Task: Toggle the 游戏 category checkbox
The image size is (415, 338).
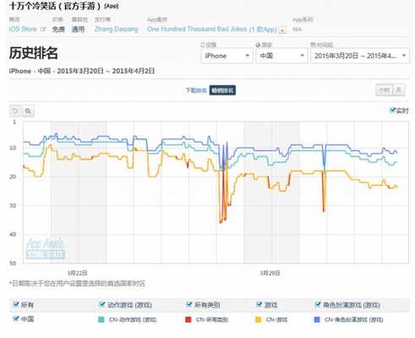Action: pyautogui.click(x=259, y=304)
